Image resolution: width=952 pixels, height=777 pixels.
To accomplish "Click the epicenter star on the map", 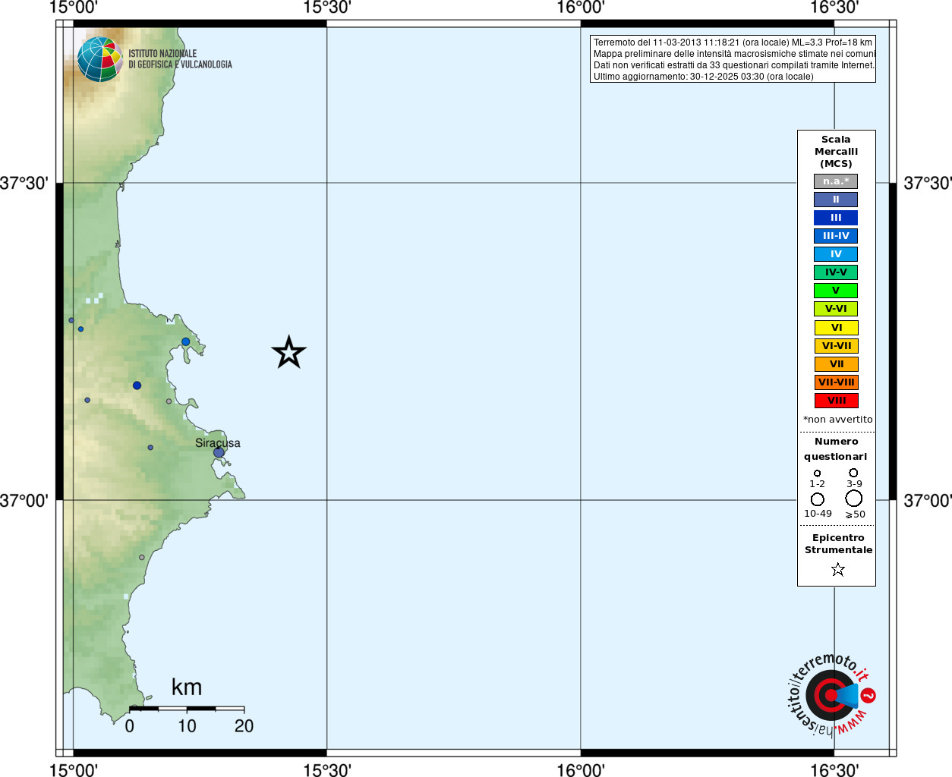I will pyautogui.click(x=288, y=352).
